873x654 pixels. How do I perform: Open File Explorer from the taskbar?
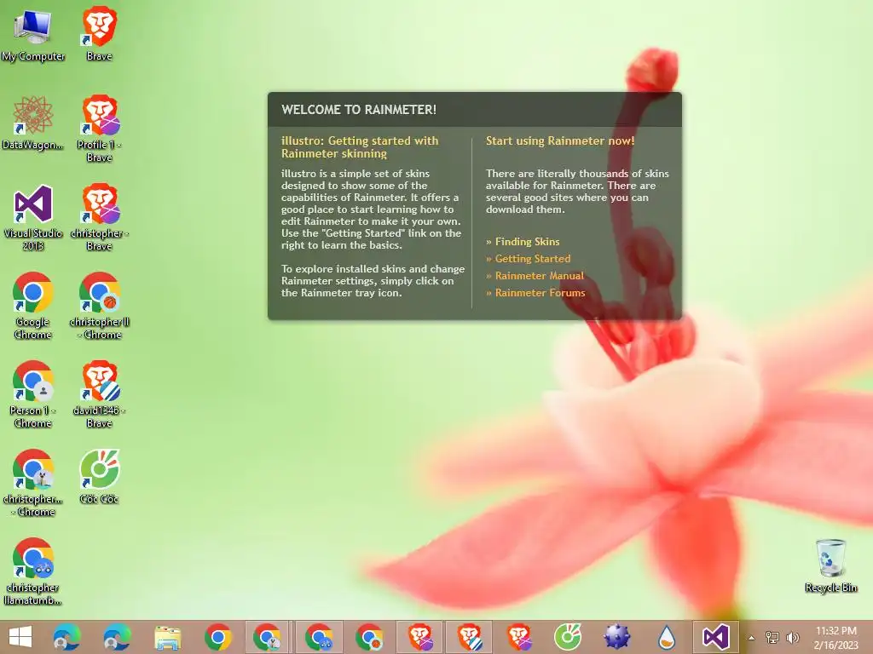168,637
